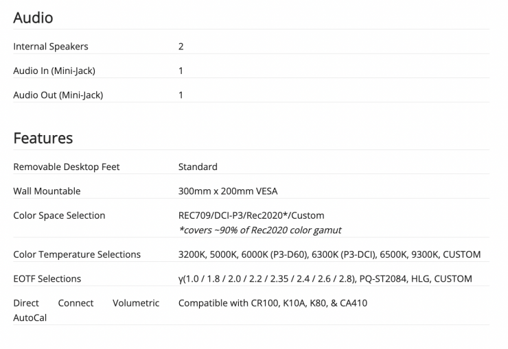Viewport: 508px width, 349px height.
Task: Select the EOTF Selections label
Action: click(47, 278)
